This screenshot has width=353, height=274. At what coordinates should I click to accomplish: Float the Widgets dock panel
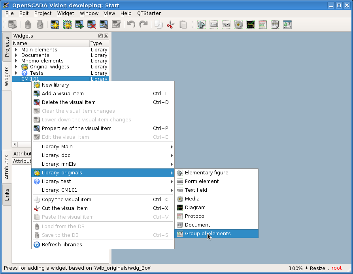100,36
